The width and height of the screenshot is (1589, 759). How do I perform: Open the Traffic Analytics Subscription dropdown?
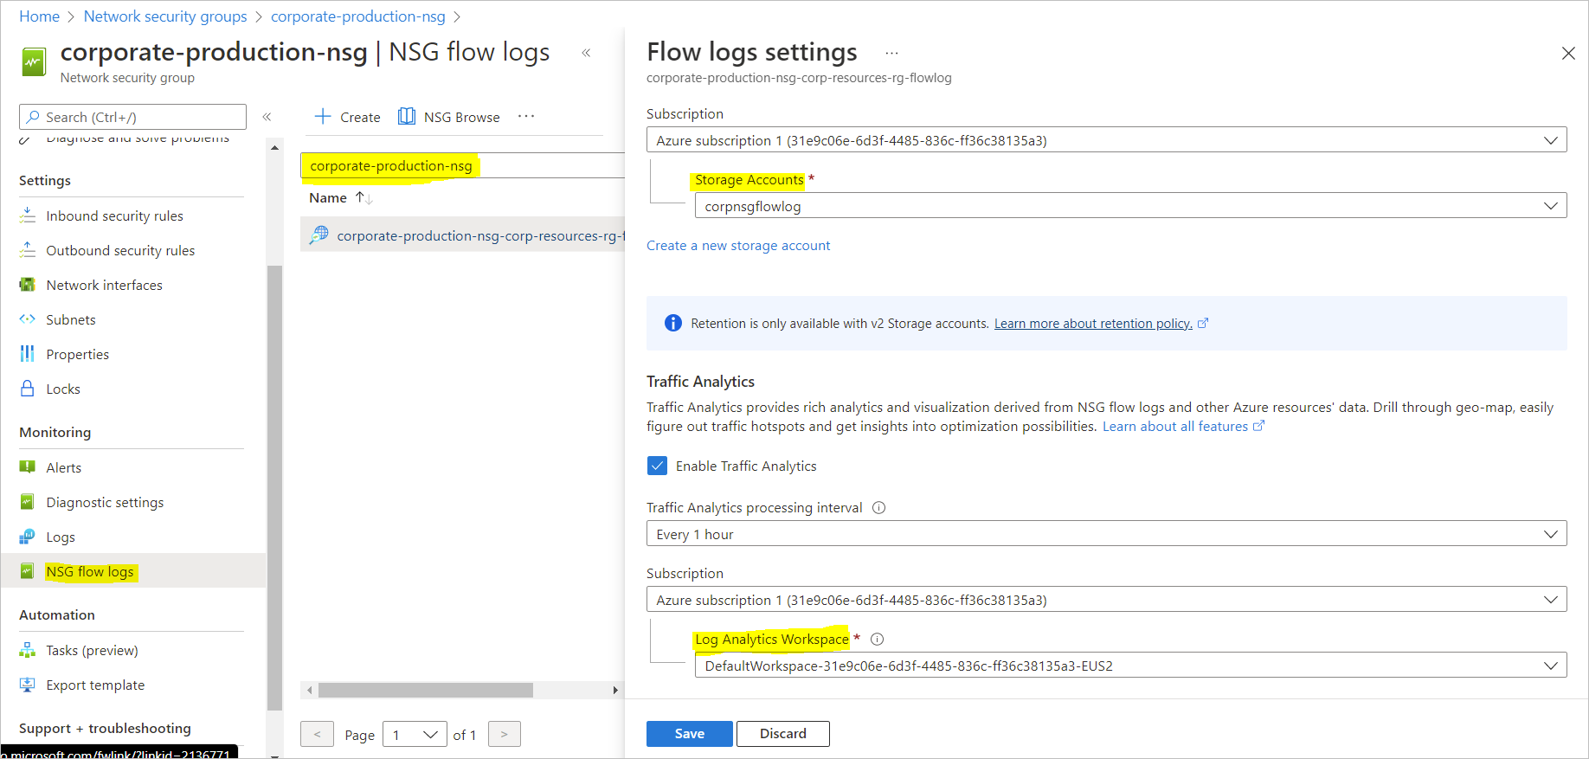click(x=1106, y=600)
